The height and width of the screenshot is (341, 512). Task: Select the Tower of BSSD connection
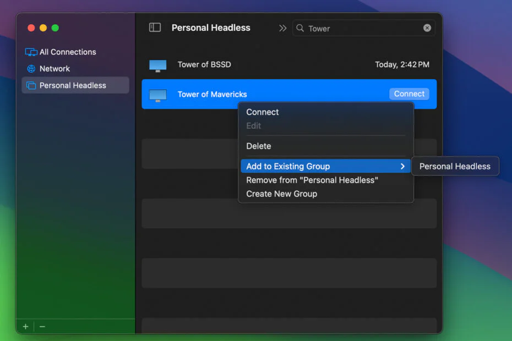(x=289, y=64)
